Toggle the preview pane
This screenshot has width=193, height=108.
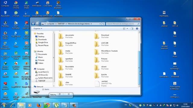tap(132, 28)
